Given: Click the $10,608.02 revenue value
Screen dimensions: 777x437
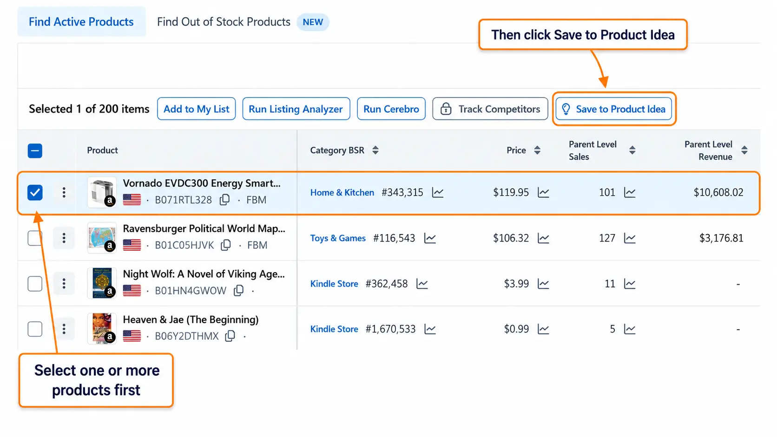Looking at the screenshot, I should (x=718, y=192).
